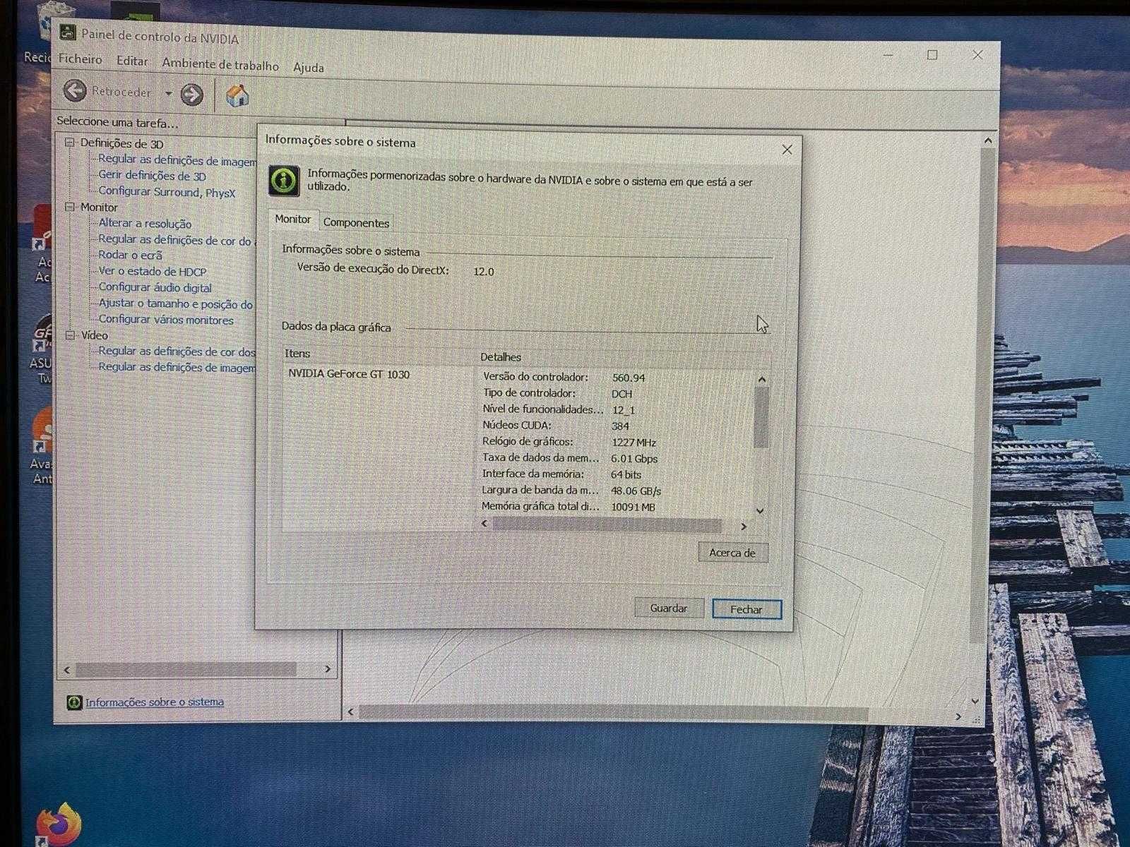Viewport: 1130px width, 847px height.
Task: Select Regular as definições de cor do monitor
Action: [177, 240]
